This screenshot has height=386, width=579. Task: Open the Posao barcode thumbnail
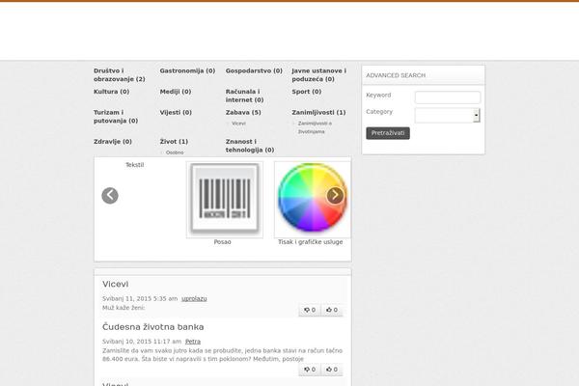tap(225, 200)
